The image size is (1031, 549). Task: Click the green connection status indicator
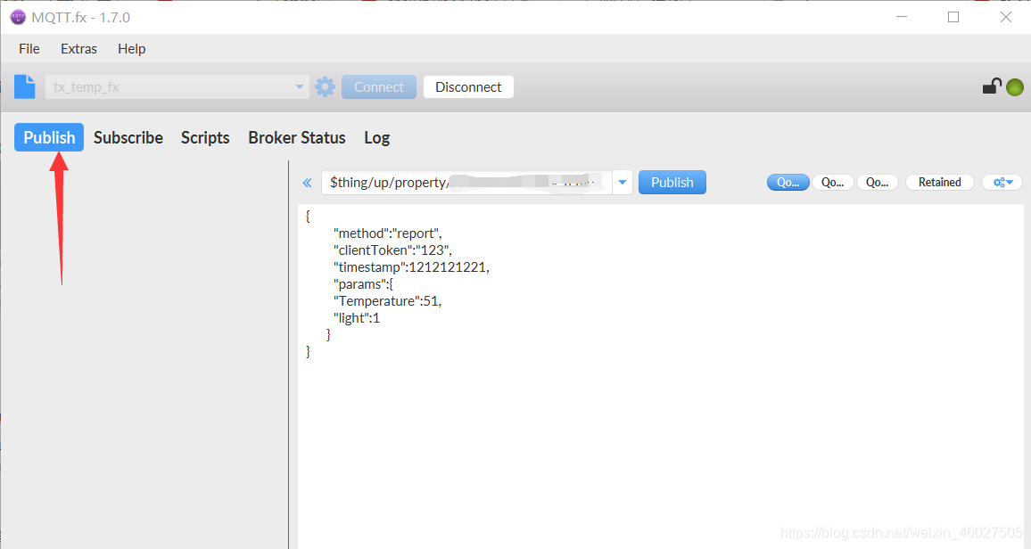click(1015, 86)
